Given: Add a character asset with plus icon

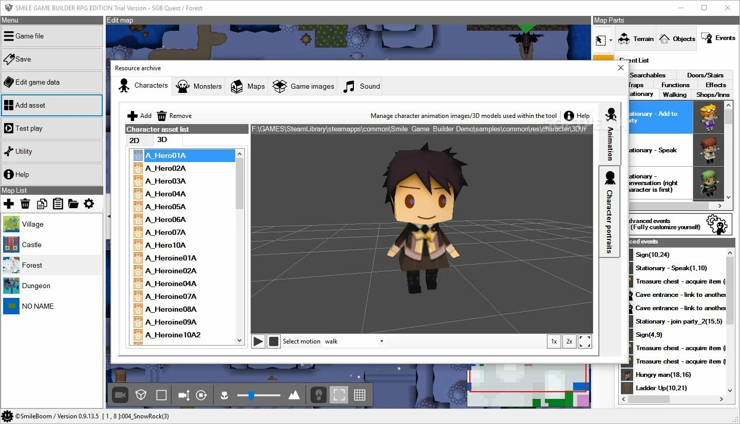Looking at the screenshot, I should point(139,116).
